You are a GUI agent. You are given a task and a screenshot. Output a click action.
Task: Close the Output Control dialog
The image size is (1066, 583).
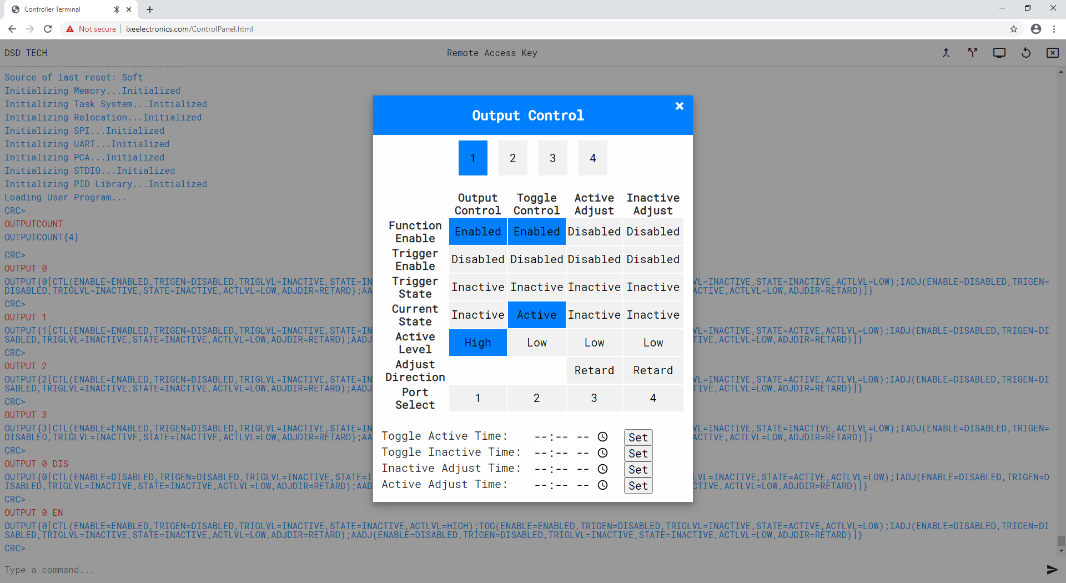[679, 106]
